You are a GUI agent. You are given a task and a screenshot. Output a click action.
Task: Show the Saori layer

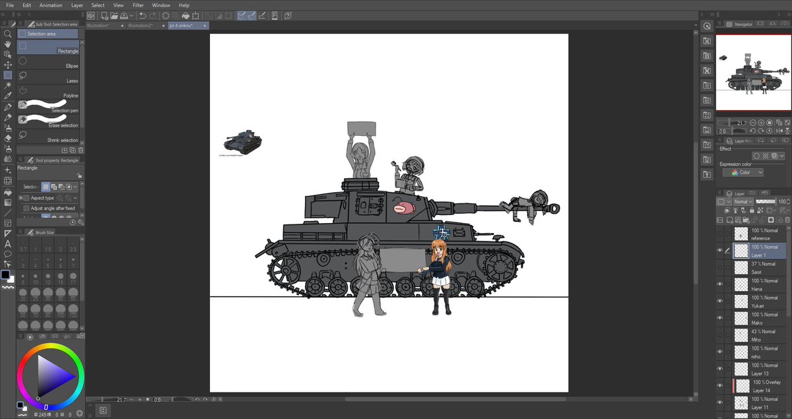pos(719,267)
